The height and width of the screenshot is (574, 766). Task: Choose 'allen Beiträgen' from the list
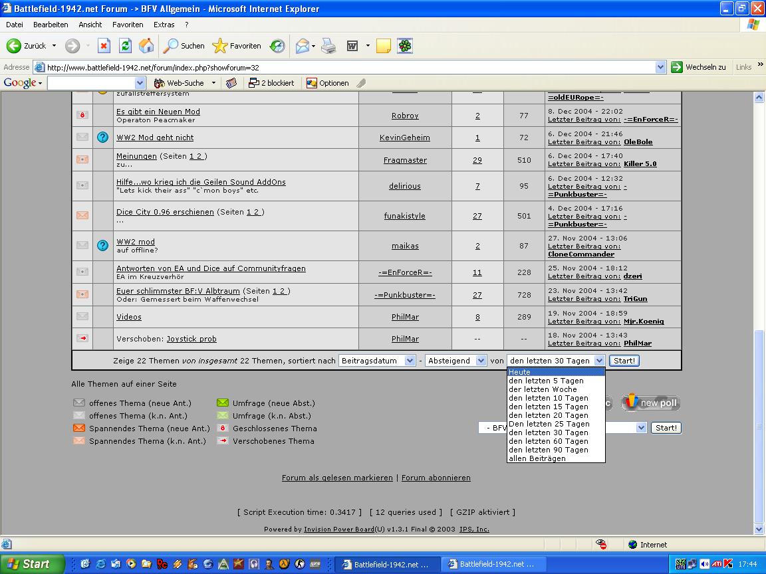coord(537,458)
